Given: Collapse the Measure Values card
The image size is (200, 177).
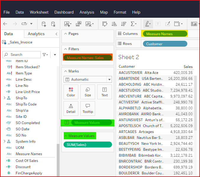Looking at the screenshot, I should [x=66, y=136].
